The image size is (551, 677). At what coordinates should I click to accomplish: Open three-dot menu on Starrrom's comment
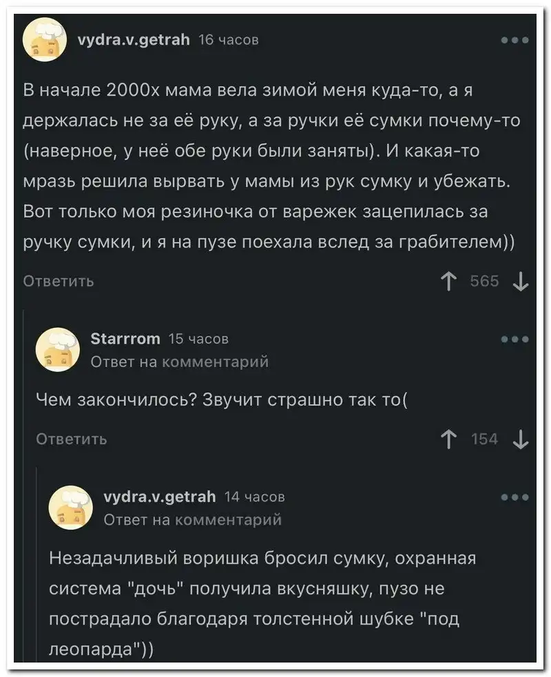(514, 339)
